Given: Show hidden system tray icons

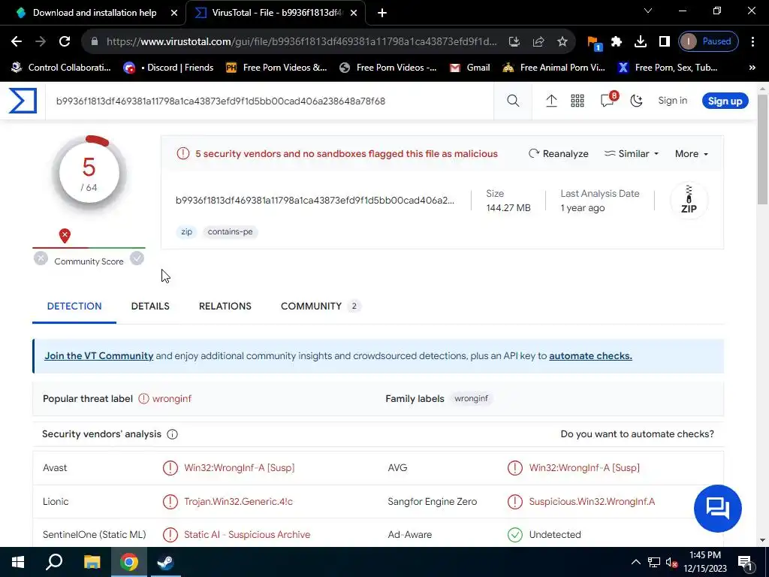Looking at the screenshot, I should 635,562.
